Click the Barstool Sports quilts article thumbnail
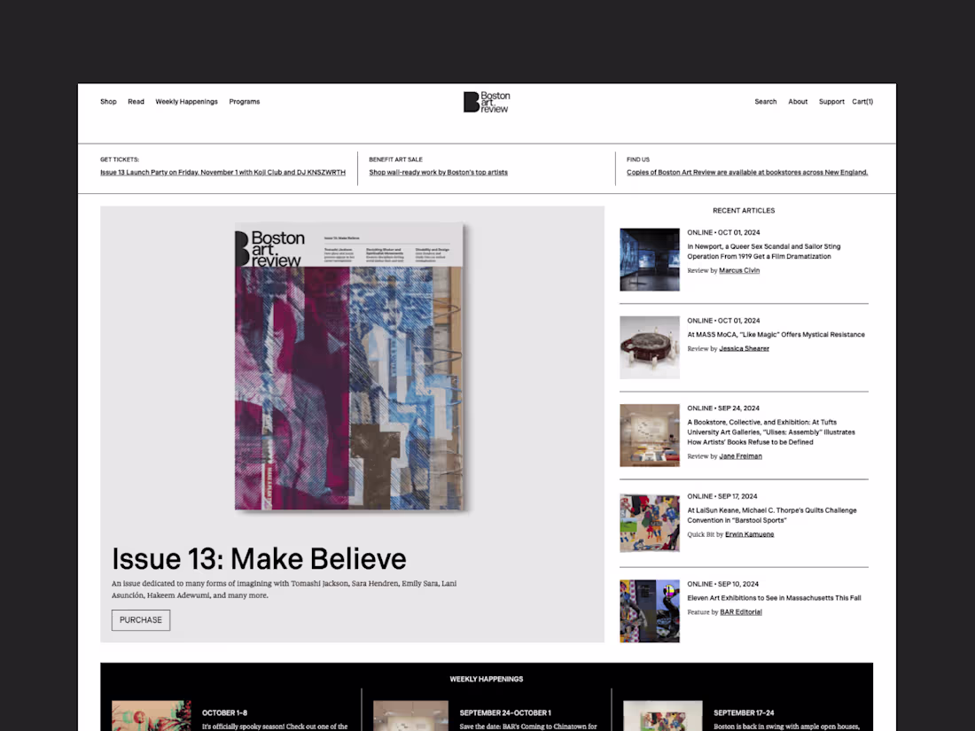The width and height of the screenshot is (975, 731). (x=649, y=522)
